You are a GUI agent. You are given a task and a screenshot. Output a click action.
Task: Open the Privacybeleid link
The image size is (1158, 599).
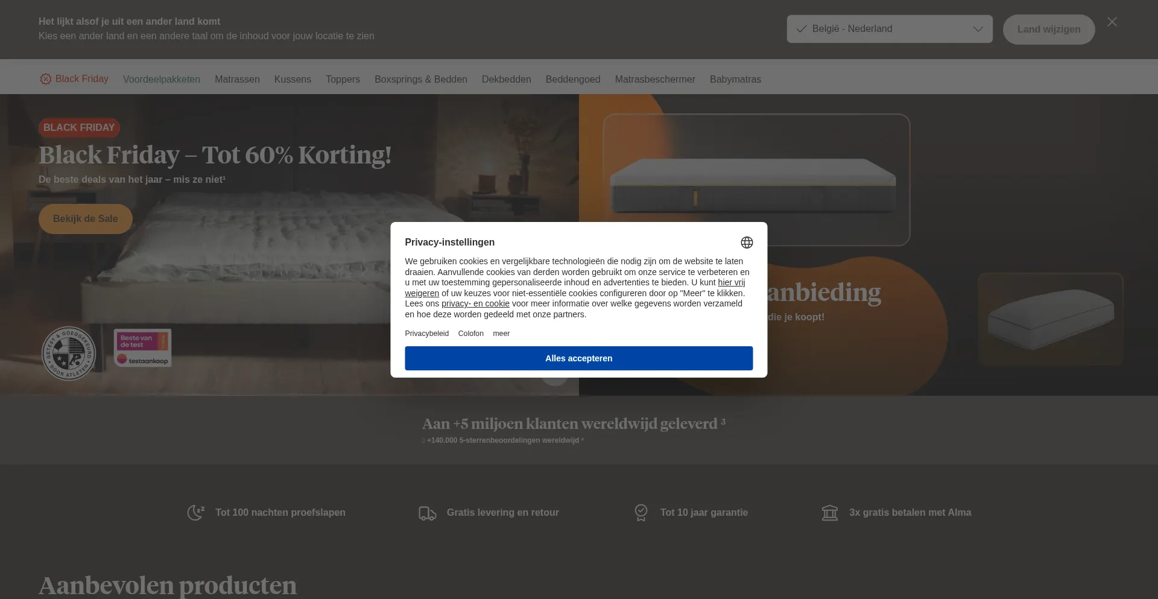point(427,334)
